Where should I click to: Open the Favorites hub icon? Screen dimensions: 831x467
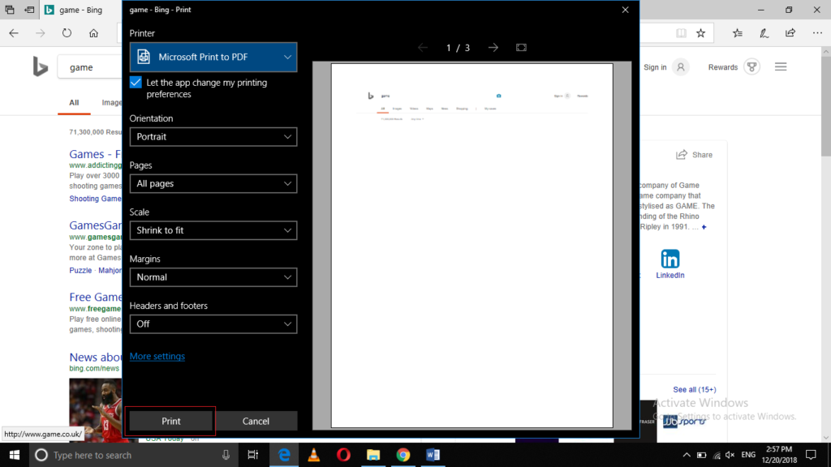click(737, 32)
